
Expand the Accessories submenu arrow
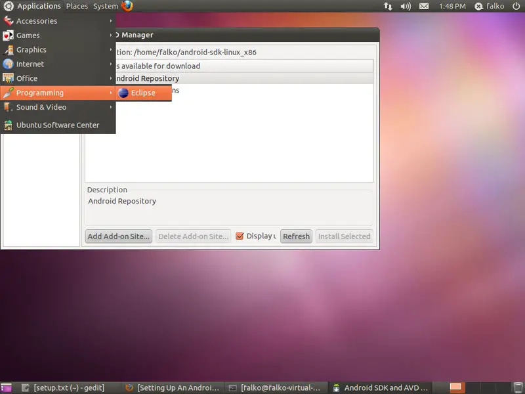pyautogui.click(x=111, y=21)
